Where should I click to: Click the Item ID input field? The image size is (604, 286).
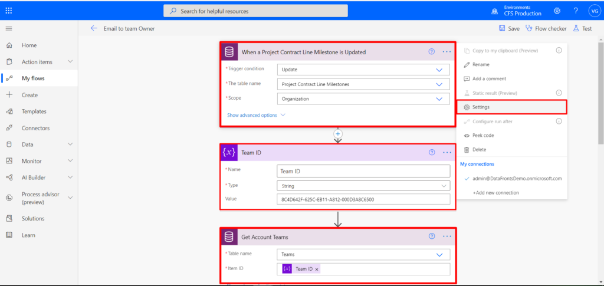363,269
